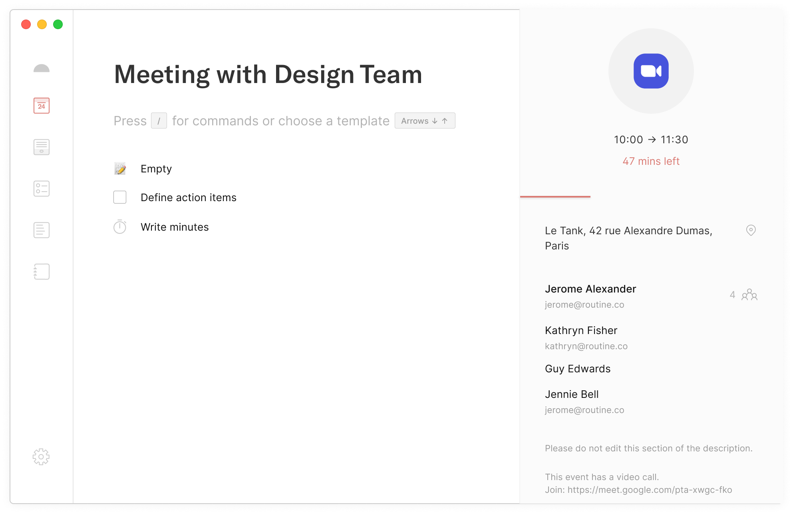
Task: Click the location pin icon beside address
Action: pos(751,230)
